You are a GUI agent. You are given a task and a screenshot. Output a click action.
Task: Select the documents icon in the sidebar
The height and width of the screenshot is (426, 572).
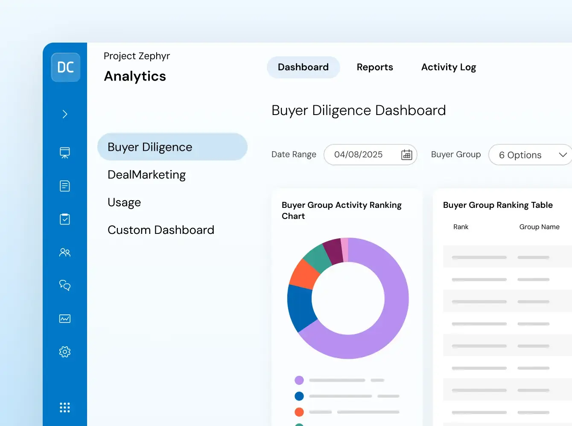coord(65,186)
